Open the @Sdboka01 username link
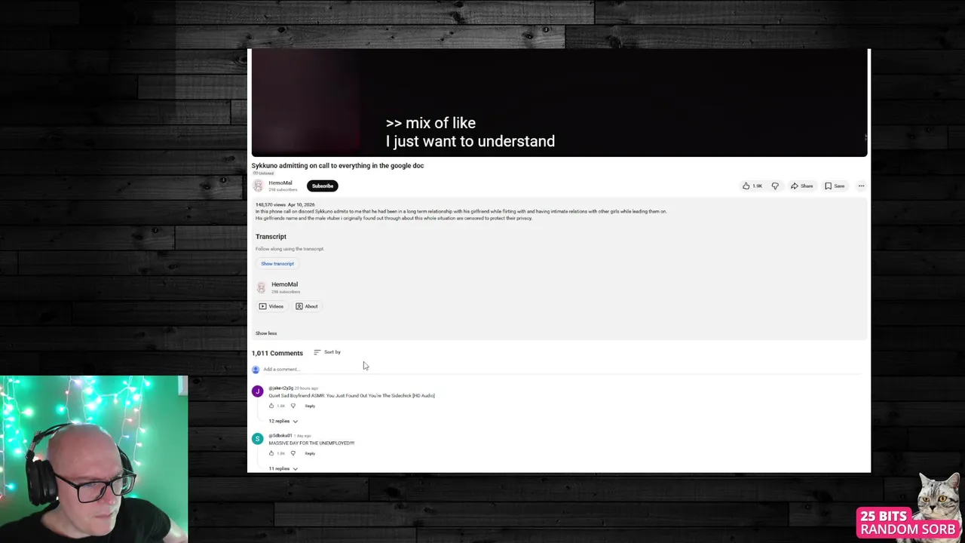965x543 pixels. click(280, 435)
